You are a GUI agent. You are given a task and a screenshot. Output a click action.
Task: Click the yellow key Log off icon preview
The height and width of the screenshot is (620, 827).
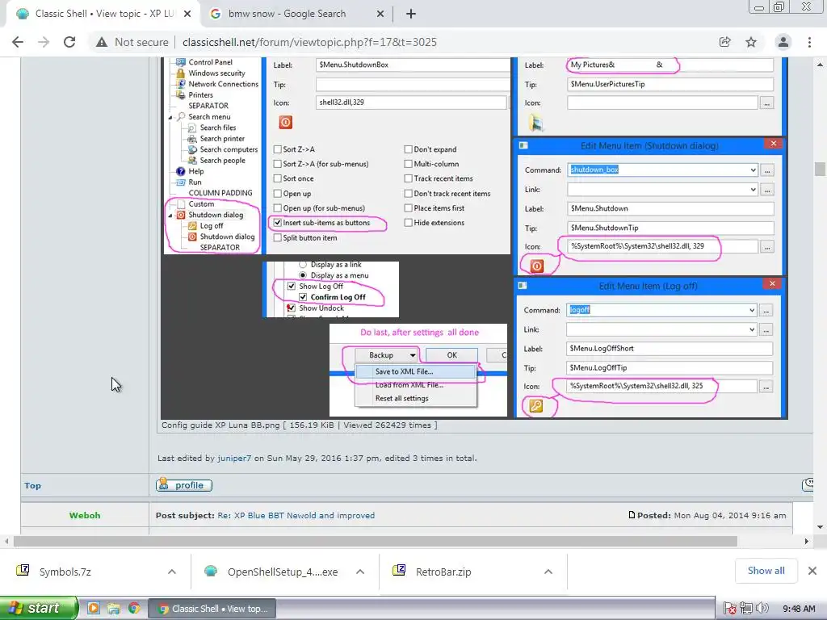pyautogui.click(x=536, y=405)
